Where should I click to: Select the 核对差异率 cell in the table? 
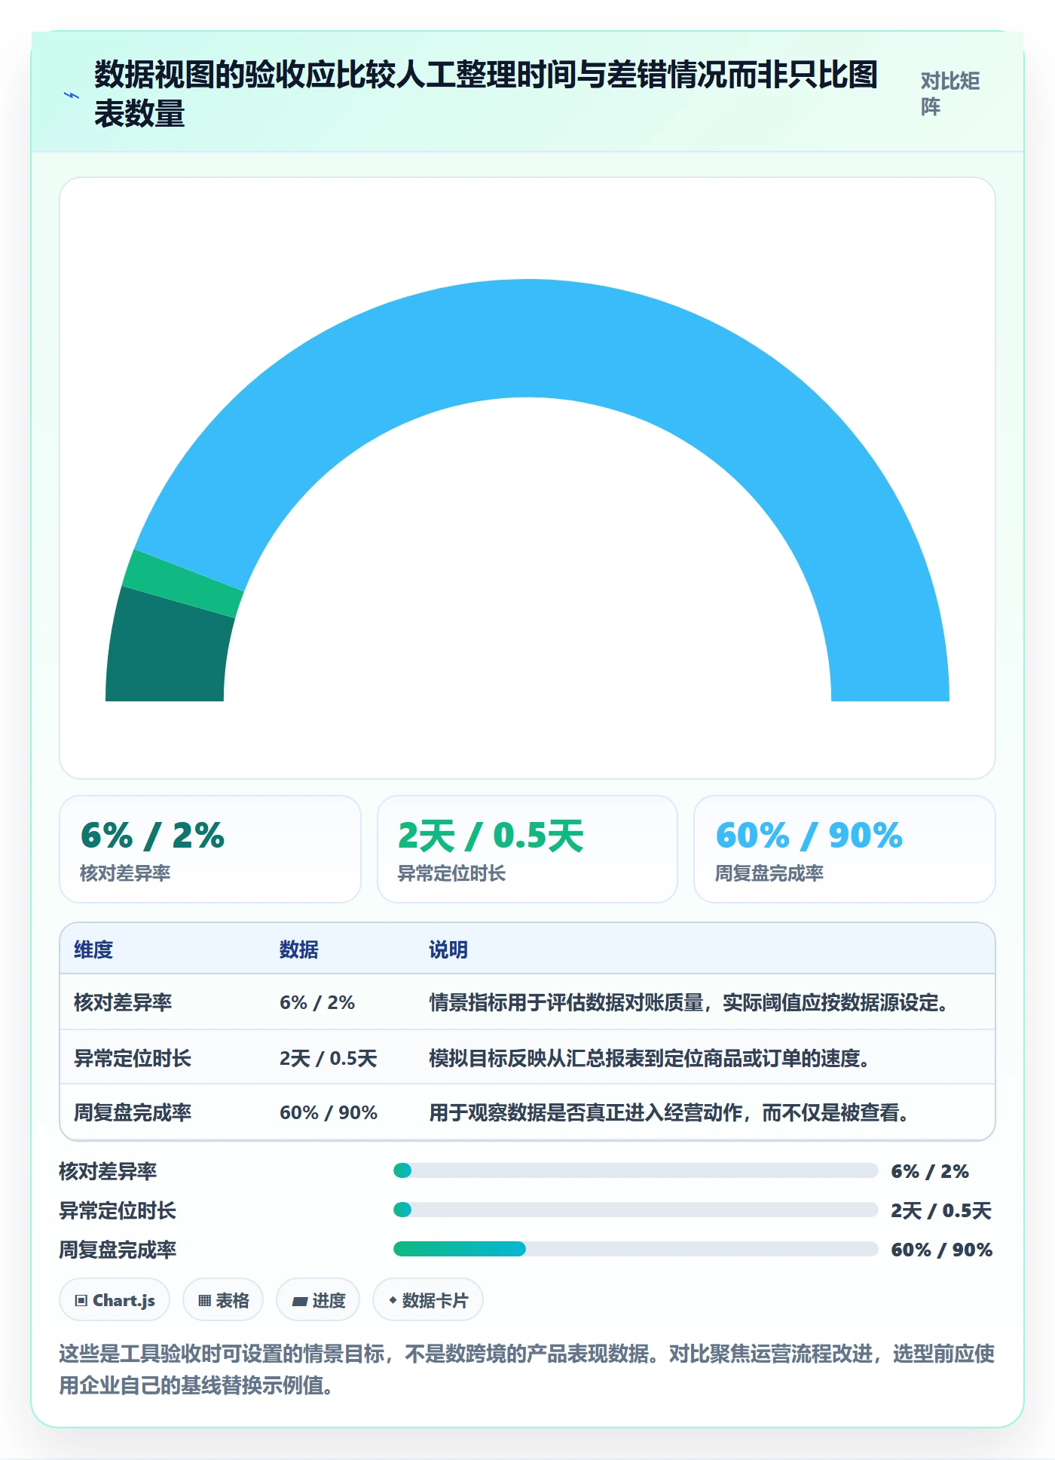123,1002
